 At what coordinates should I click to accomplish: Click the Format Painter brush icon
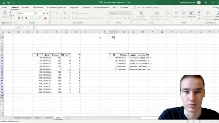pos(11,19)
